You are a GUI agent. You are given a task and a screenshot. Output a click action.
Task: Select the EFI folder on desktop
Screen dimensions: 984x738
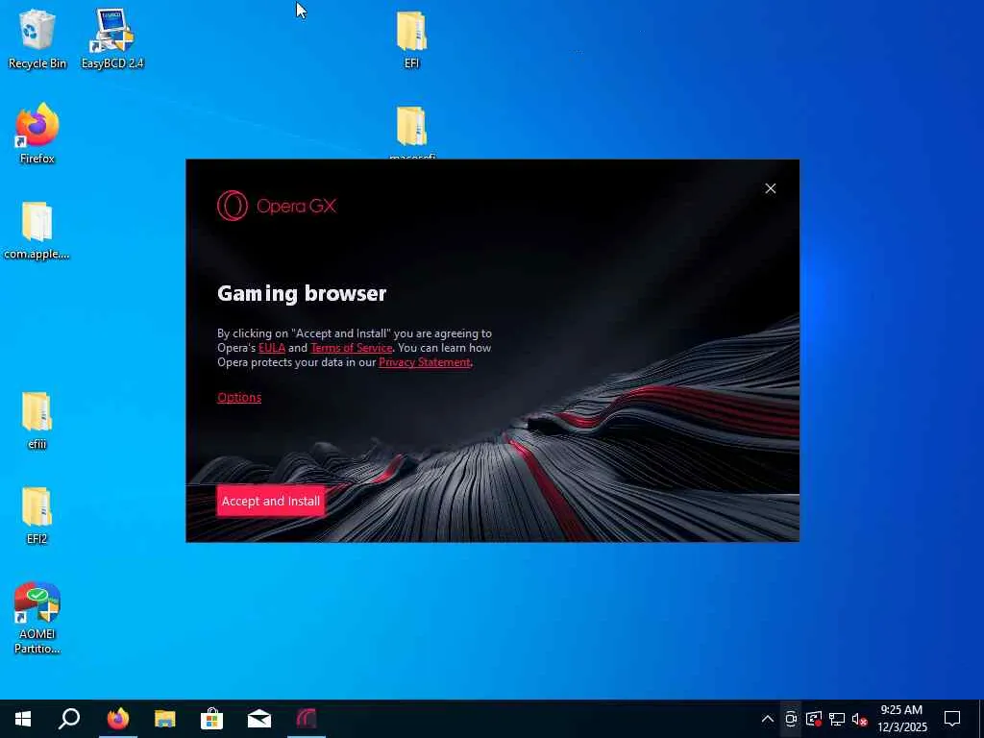click(411, 38)
